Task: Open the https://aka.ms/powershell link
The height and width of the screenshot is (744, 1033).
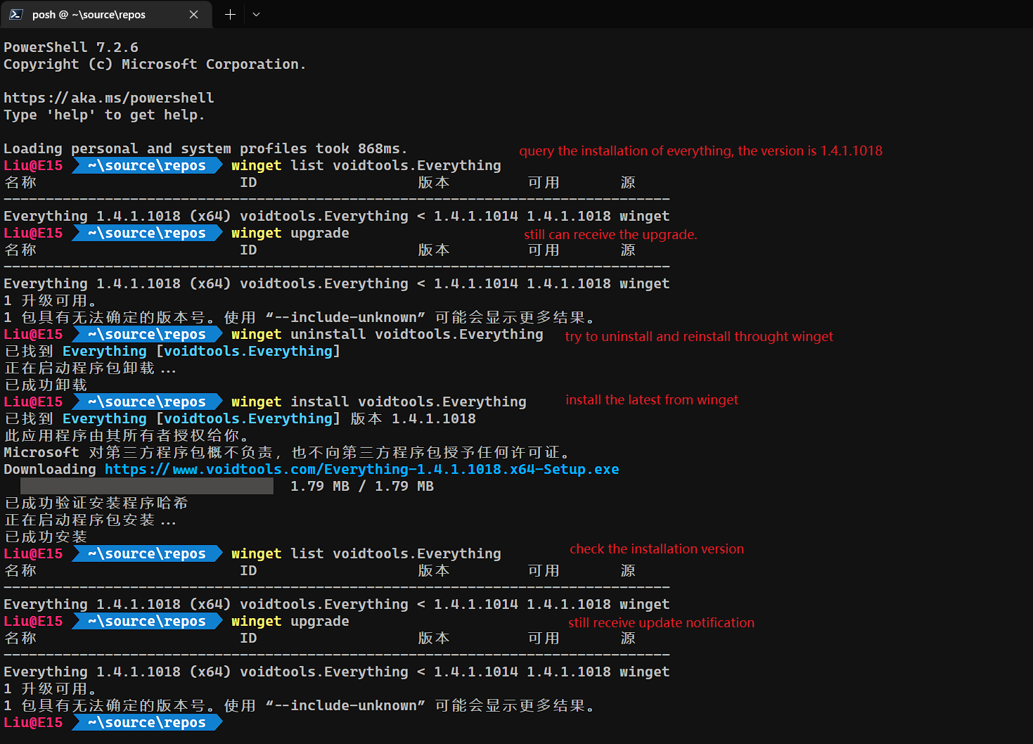Action: click(109, 98)
